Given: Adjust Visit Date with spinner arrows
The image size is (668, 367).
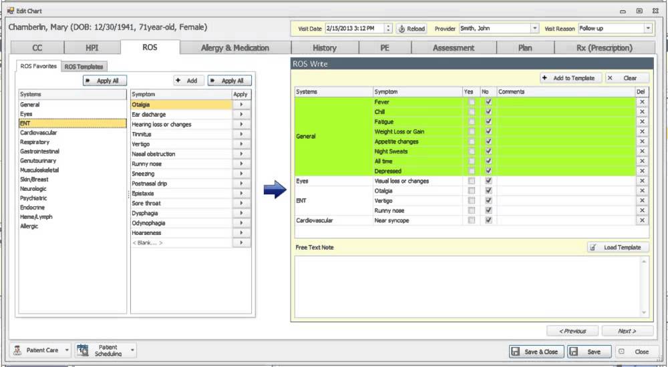Looking at the screenshot, I should click(388, 29).
